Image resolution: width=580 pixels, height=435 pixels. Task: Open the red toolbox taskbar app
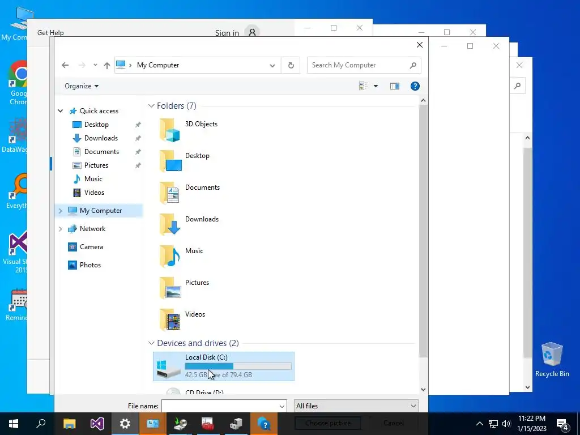(208, 424)
